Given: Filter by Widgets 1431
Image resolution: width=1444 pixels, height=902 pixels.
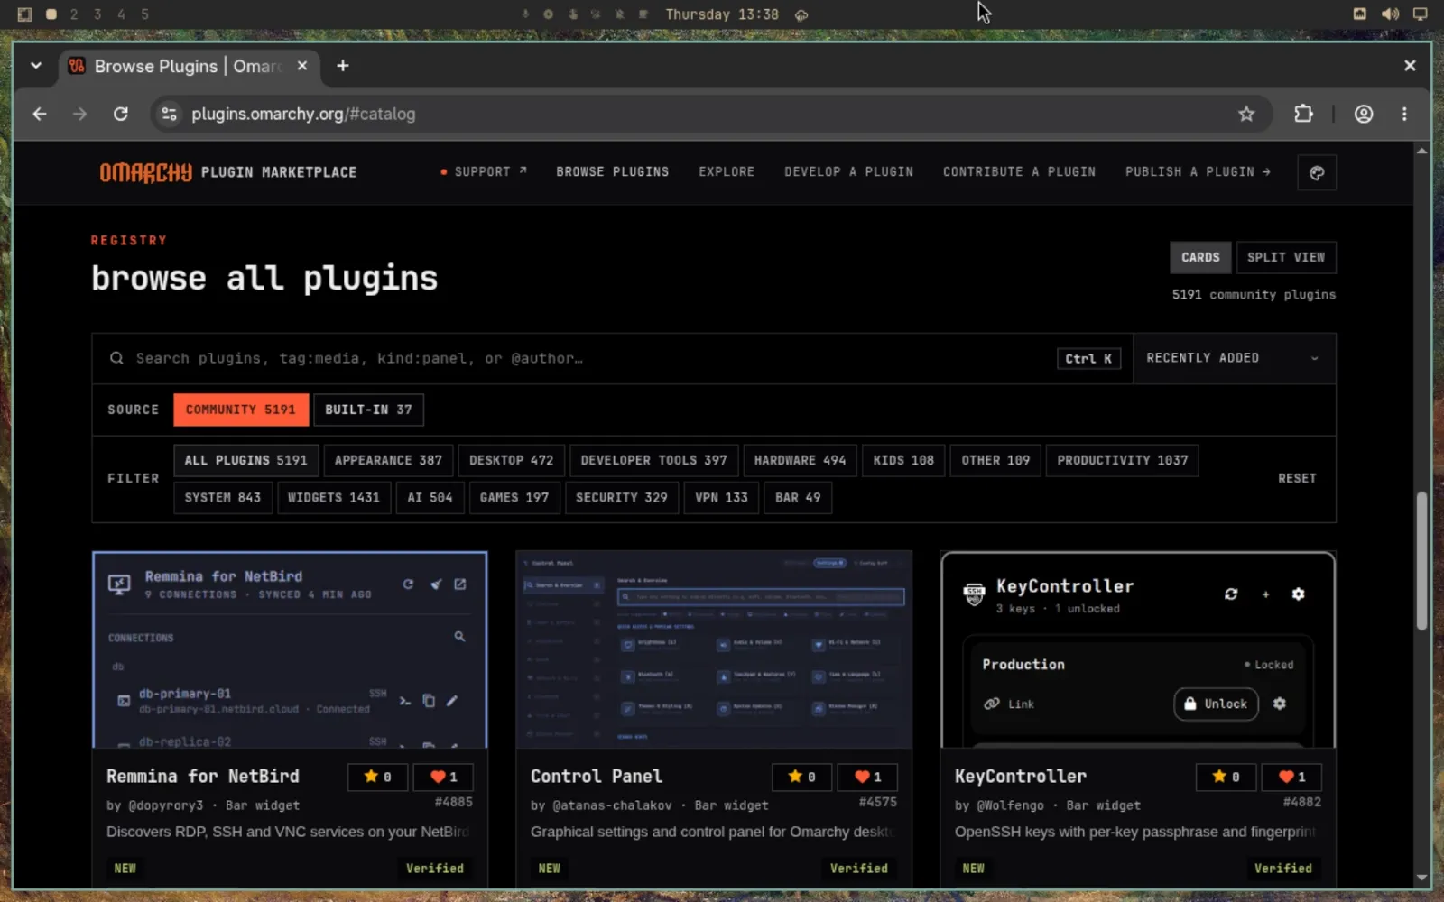Looking at the screenshot, I should click(333, 497).
